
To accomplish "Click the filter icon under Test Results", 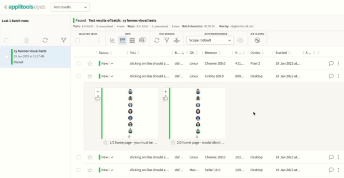I will 166,40.
